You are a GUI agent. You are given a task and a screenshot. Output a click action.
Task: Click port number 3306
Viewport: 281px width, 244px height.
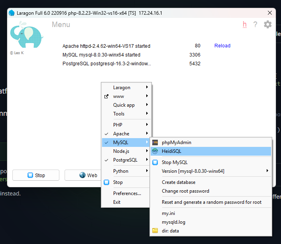pos(195,55)
